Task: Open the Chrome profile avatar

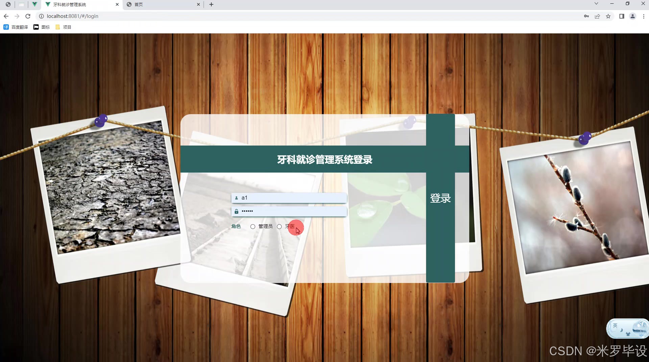Action: (632, 16)
